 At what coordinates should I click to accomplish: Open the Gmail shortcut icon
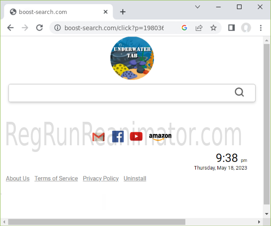(x=98, y=137)
